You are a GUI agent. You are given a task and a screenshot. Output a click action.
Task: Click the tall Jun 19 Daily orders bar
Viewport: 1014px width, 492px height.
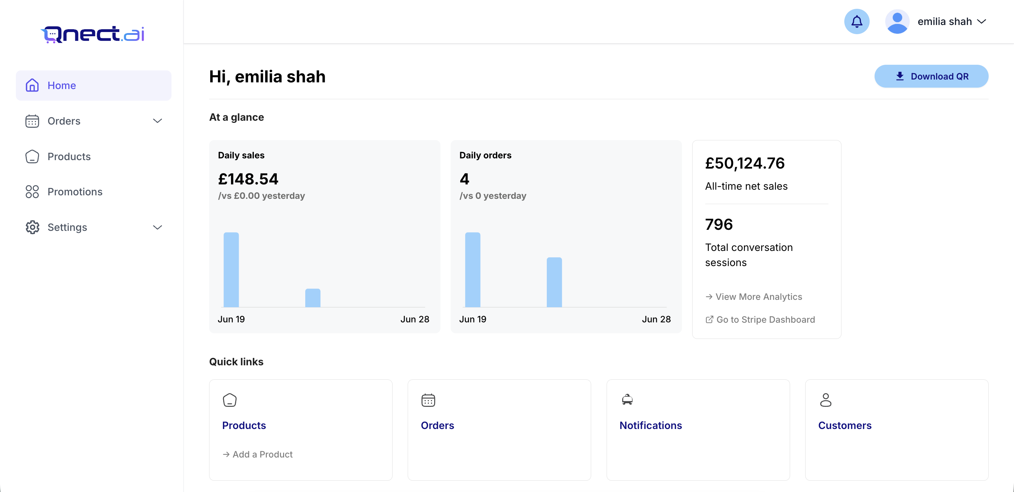click(472, 270)
